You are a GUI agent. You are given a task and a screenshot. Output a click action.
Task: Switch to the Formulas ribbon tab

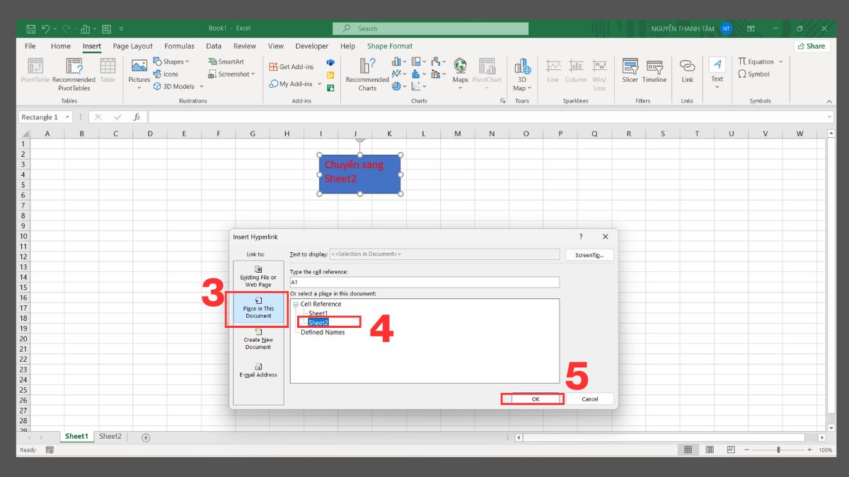point(179,46)
